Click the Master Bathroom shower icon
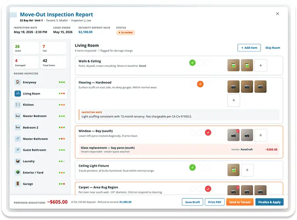The image size is (297, 220). pyautogui.click(x=18, y=139)
